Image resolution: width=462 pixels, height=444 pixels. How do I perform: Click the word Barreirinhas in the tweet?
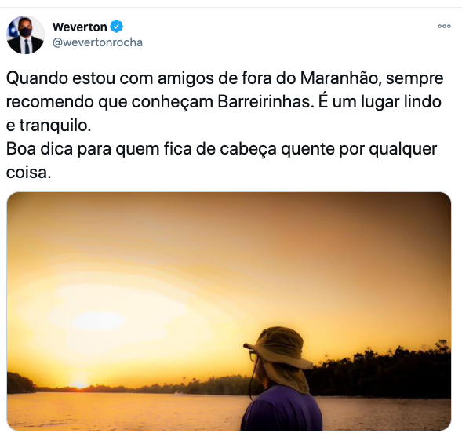tap(266, 102)
